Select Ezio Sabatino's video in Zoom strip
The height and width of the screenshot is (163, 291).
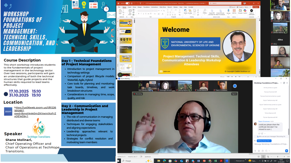(147, 86)
